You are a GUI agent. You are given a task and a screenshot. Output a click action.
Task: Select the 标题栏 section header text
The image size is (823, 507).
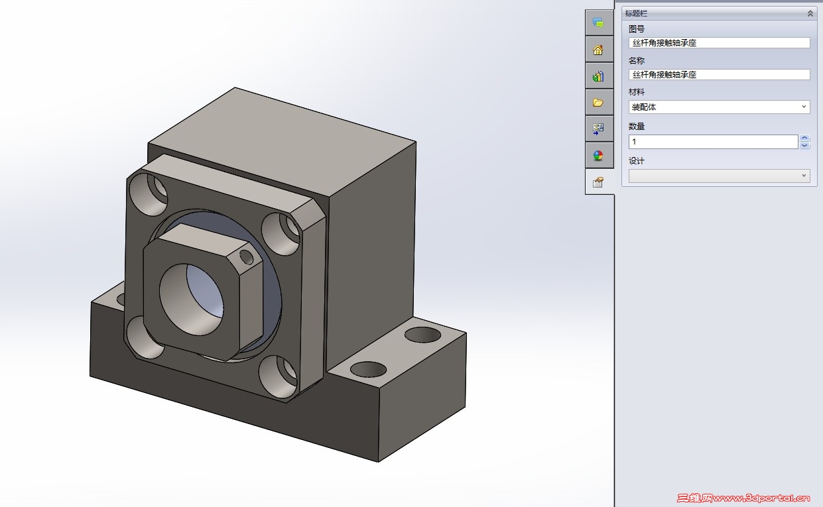(637, 13)
